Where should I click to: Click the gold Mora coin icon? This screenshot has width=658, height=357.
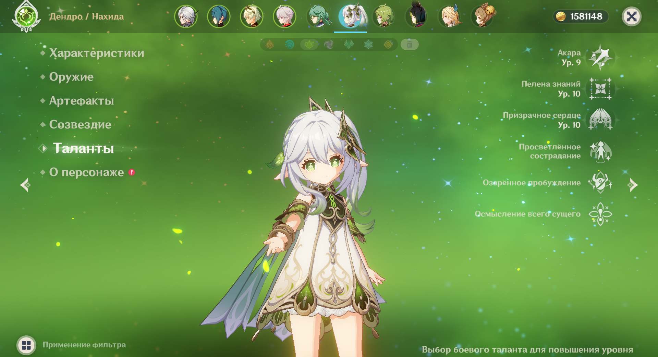[561, 16]
